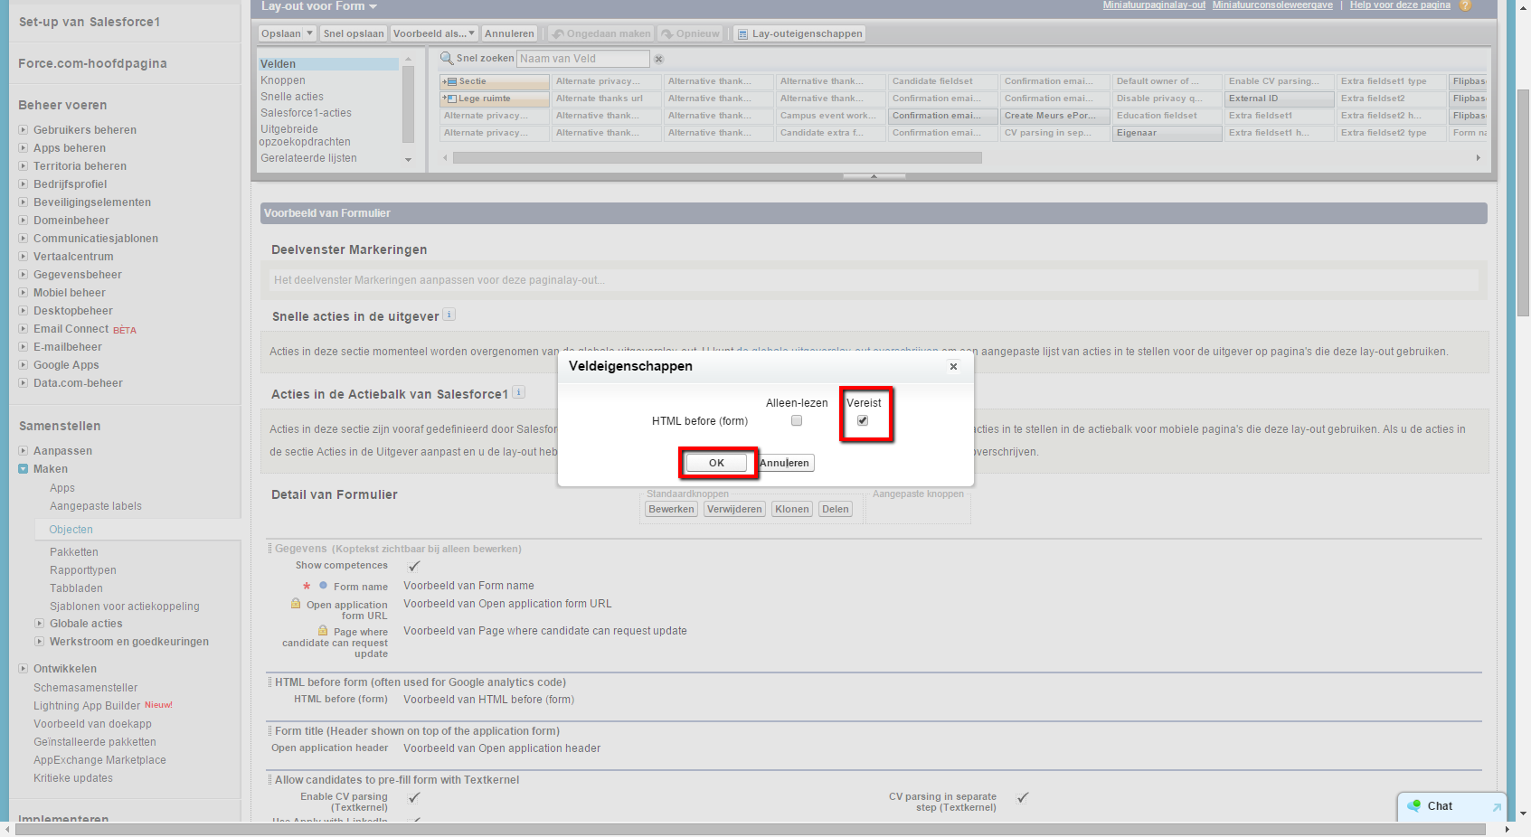Click info icon beside Snelle acties in de uitgever
The height and width of the screenshot is (837, 1531).
449,315
